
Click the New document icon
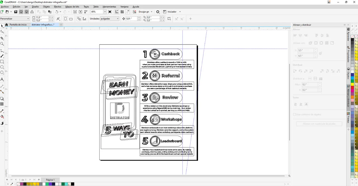tap(2, 12)
